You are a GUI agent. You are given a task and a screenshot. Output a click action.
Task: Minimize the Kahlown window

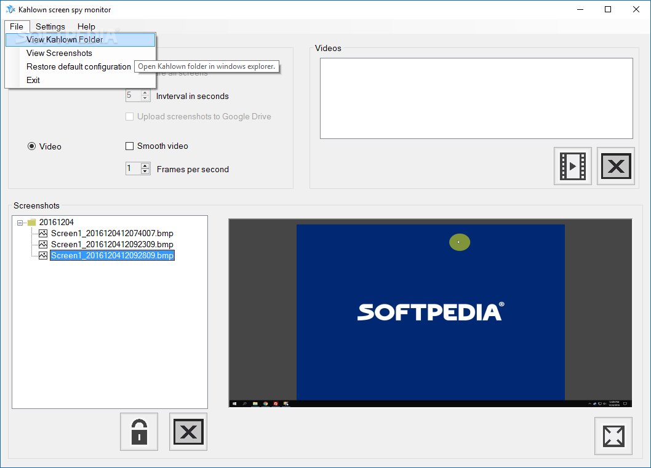pyautogui.click(x=580, y=9)
